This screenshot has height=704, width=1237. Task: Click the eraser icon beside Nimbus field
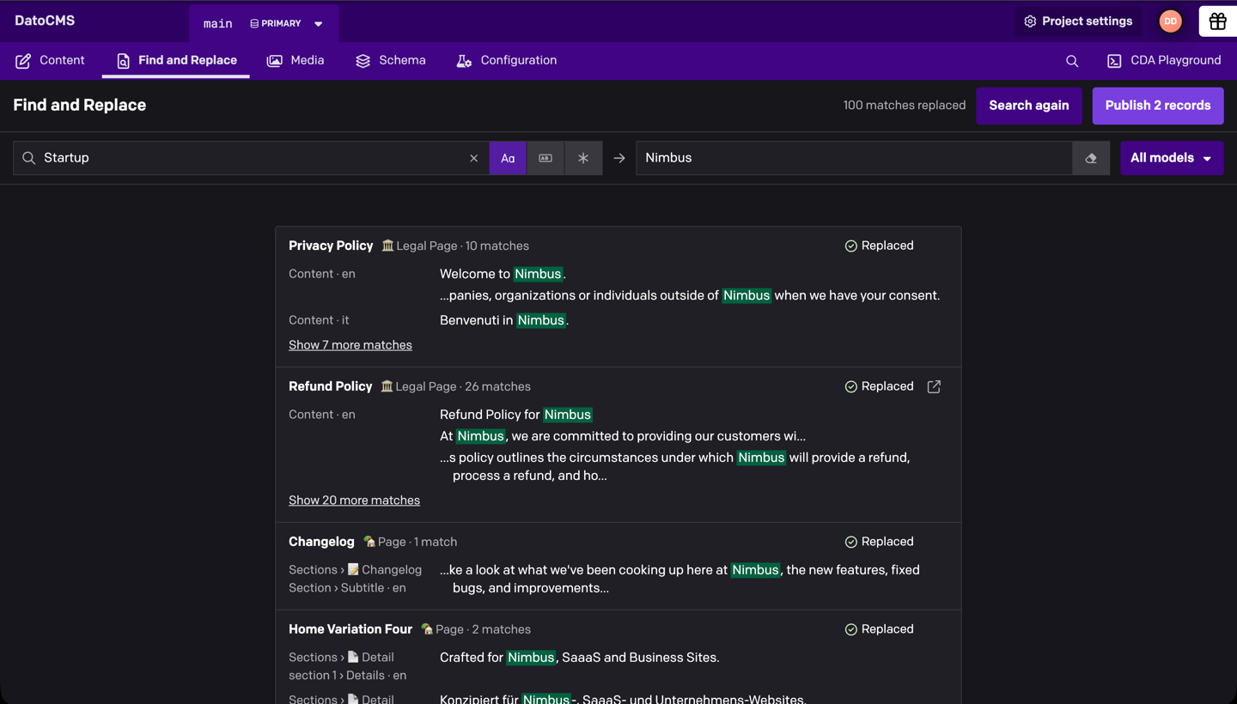pyautogui.click(x=1091, y=158)
